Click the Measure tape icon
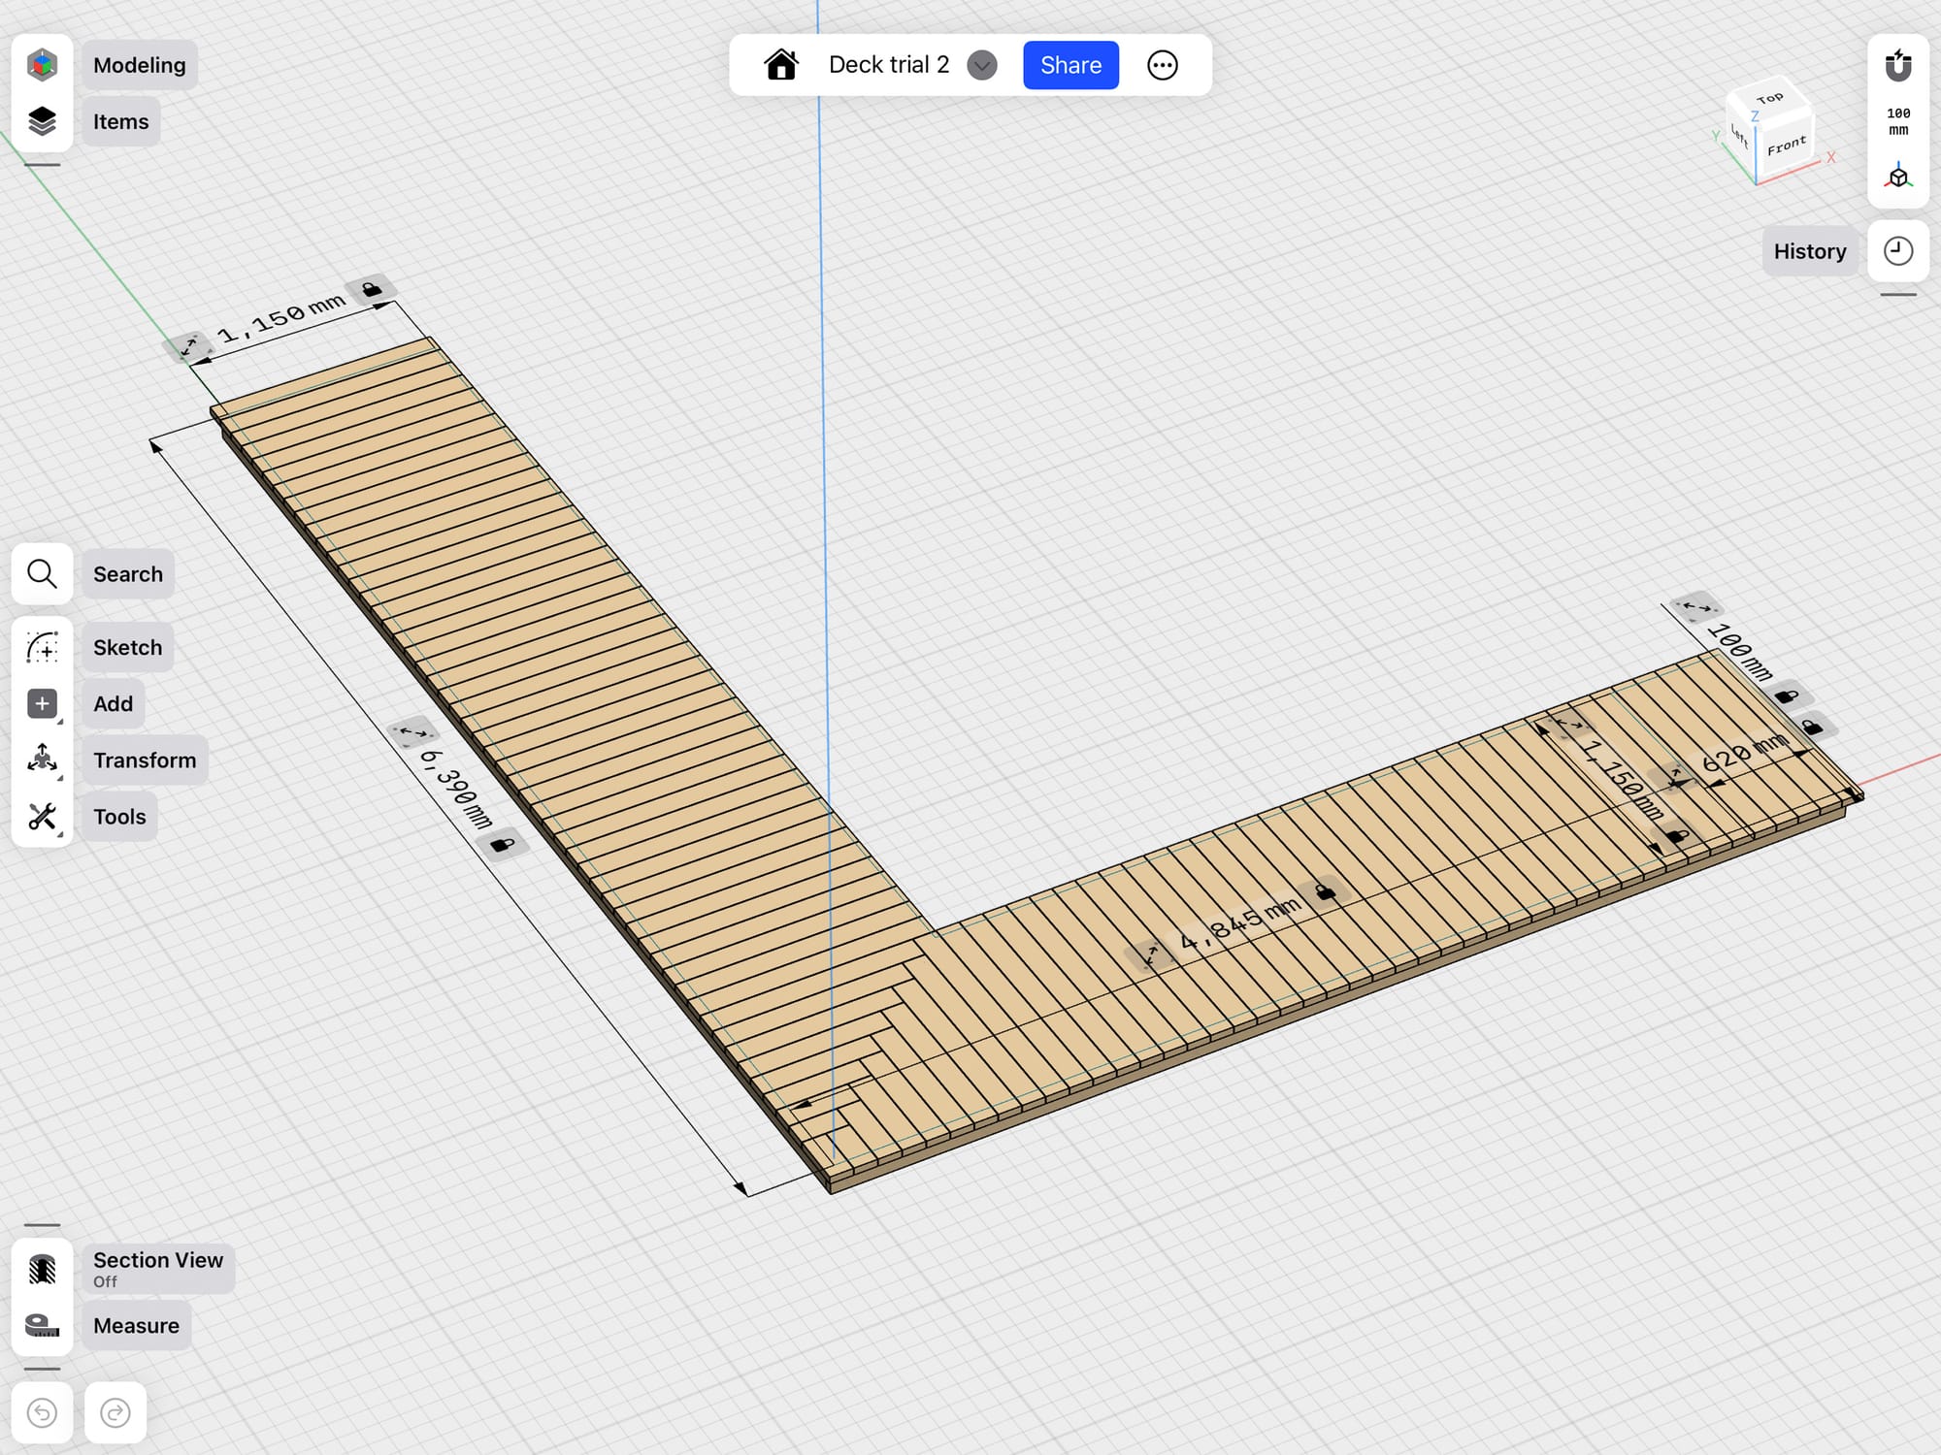Viewport: 1941px width, 1455px height. tap(42, 1325)
